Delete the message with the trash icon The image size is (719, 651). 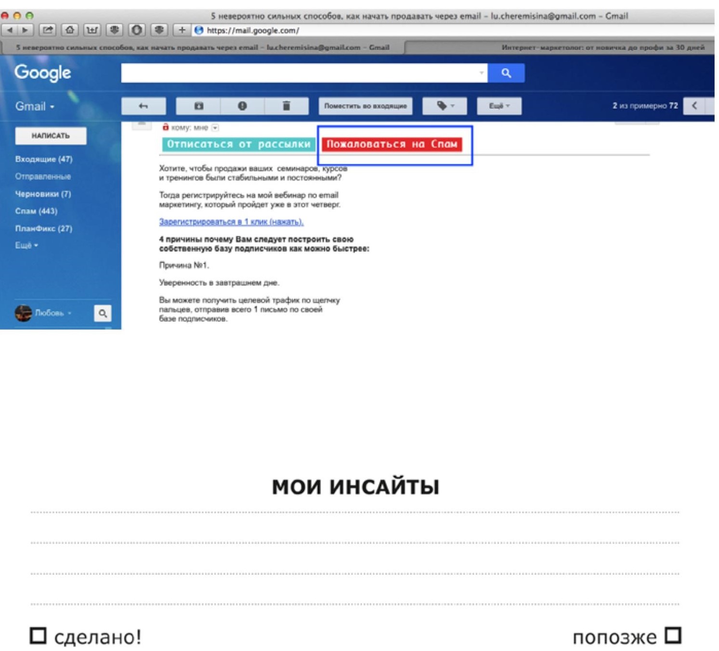click(x=286, y=106)
